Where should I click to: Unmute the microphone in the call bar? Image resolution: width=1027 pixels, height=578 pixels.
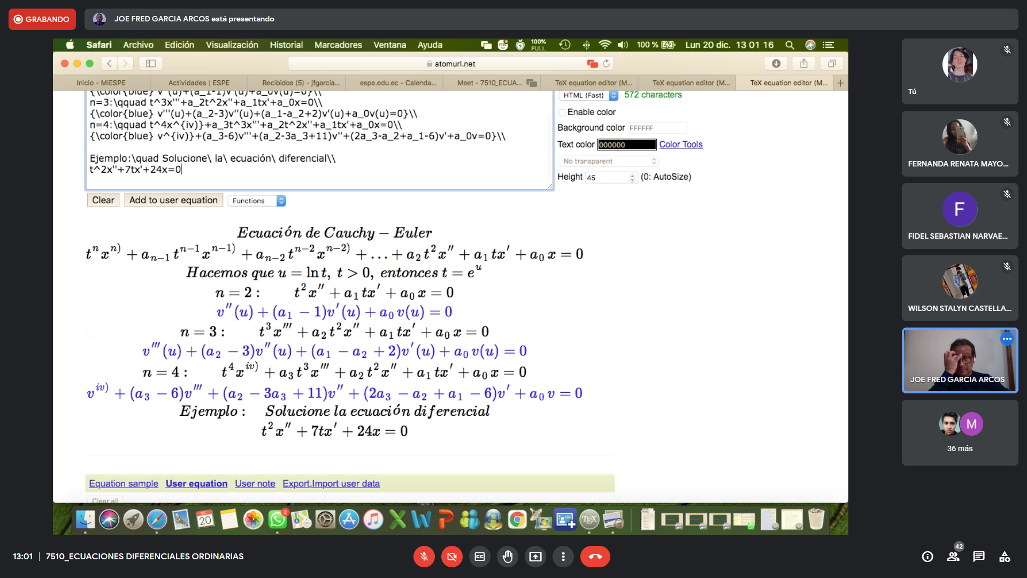click(424, 557)
